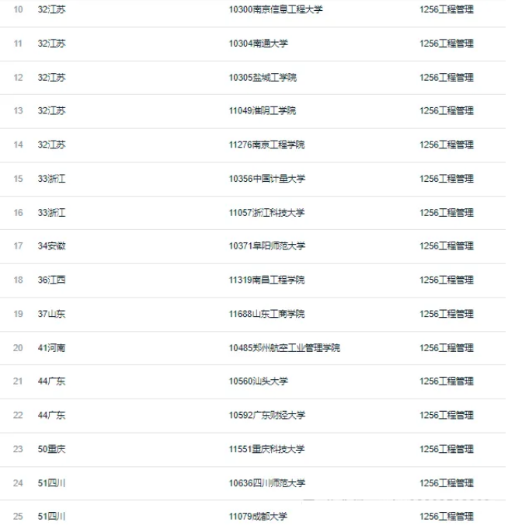This screenshot has width=508, height=526.
Task: Click province cell 34安徽
Action: (51, 246)
